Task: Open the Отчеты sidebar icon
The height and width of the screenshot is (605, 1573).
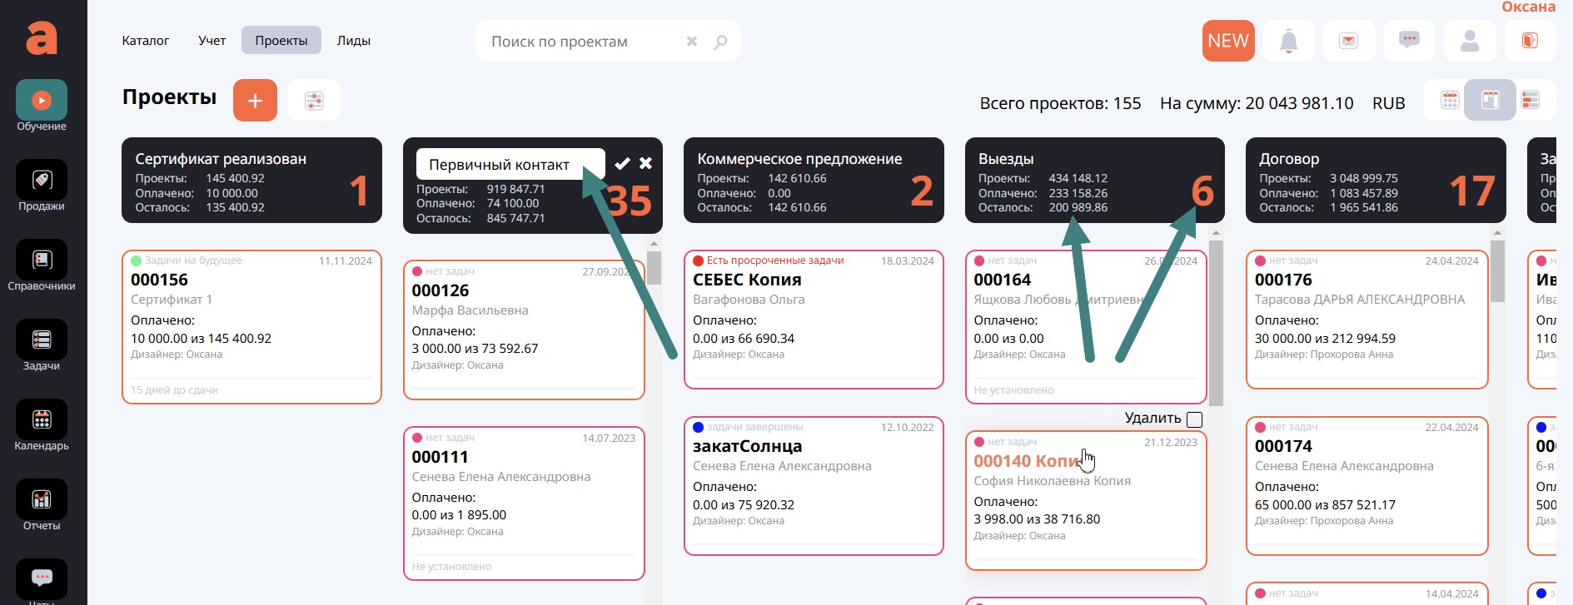Action: point(42,500)
